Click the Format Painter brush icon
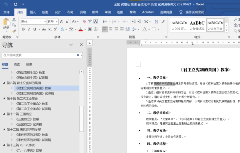This screenshot has width=240, height=153. coord(14,30)
